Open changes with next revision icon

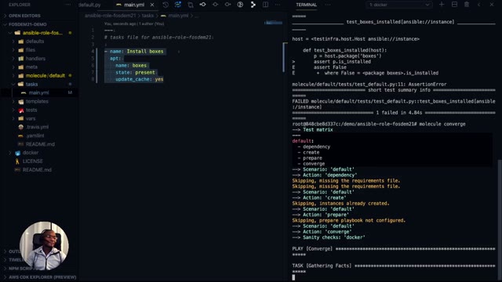point(227,5)
